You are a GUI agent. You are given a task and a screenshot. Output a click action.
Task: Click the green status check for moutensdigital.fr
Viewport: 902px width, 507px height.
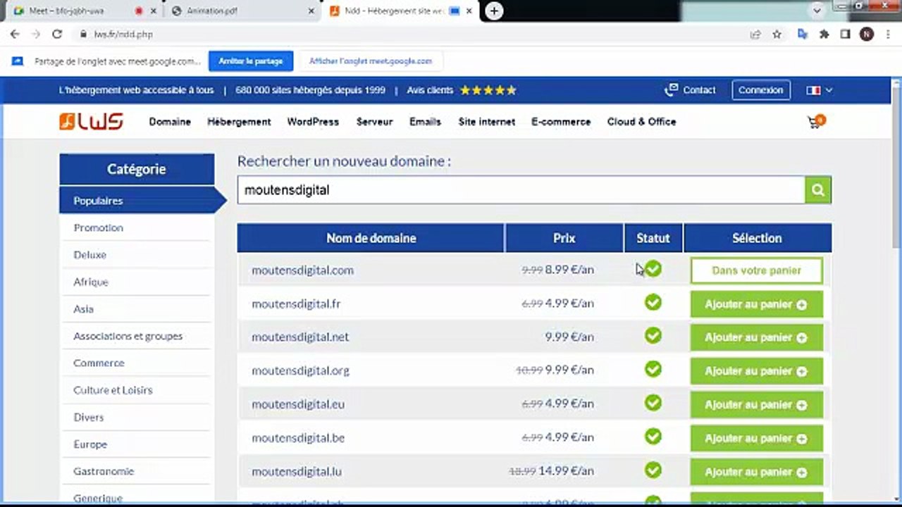tap(653, 302)
